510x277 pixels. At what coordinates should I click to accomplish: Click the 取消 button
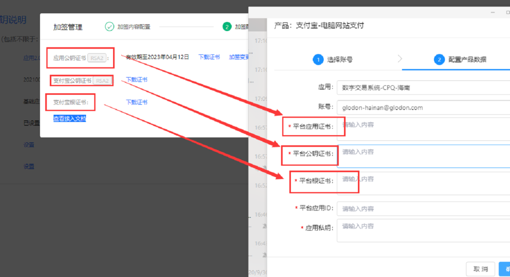tap(480, 269)
